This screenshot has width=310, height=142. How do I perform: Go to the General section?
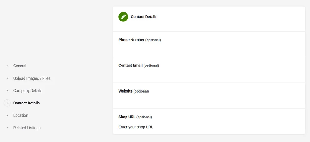(x=20, y=66)
